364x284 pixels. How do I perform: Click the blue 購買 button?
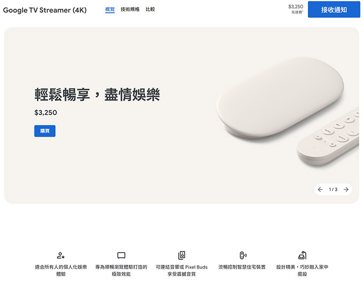[45, 131]
